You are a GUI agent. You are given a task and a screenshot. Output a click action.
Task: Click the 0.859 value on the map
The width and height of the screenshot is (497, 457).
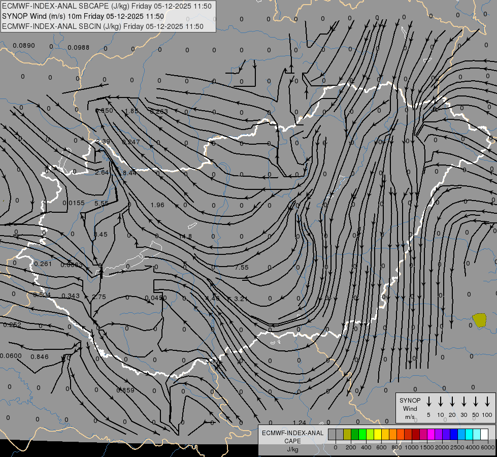(125, 390)
